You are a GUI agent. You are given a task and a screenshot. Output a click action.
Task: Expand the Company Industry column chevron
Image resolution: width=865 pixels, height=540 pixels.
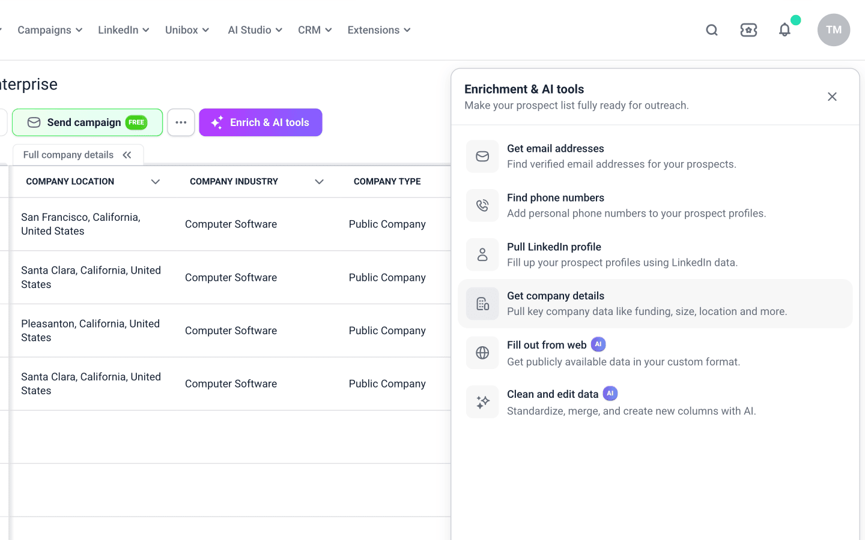320,182
